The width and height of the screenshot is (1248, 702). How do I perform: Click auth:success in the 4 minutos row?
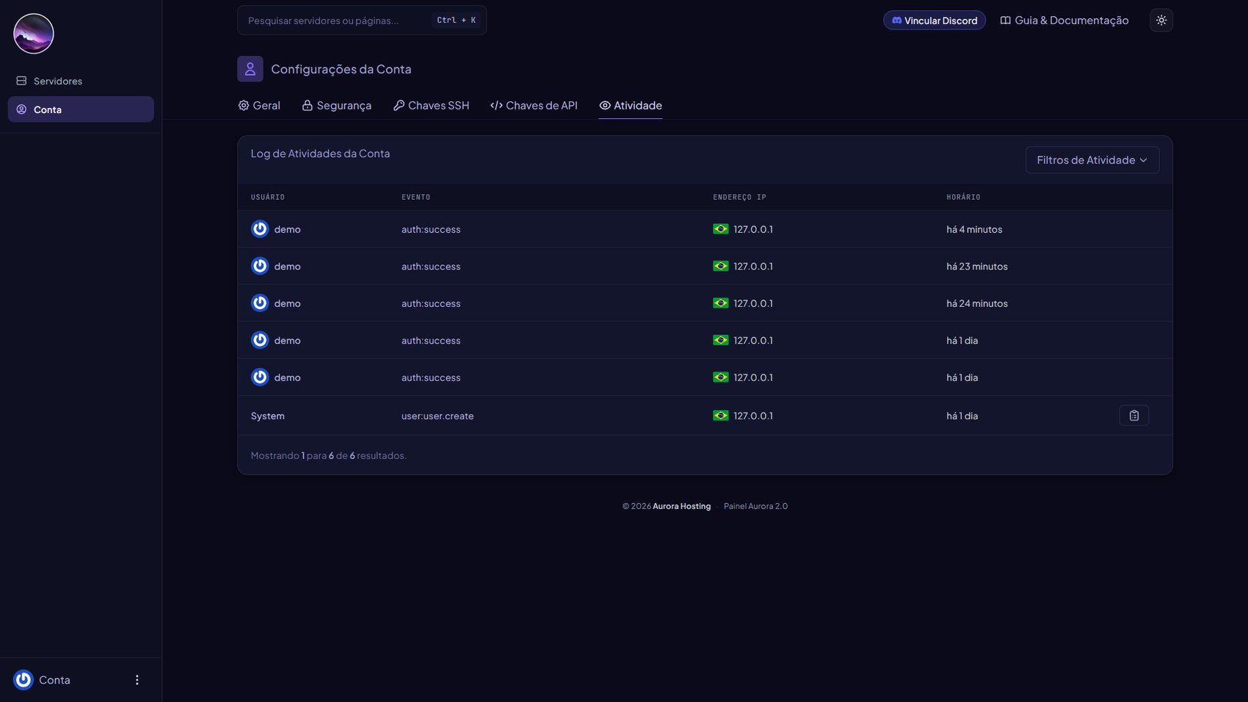pos(431,229)
